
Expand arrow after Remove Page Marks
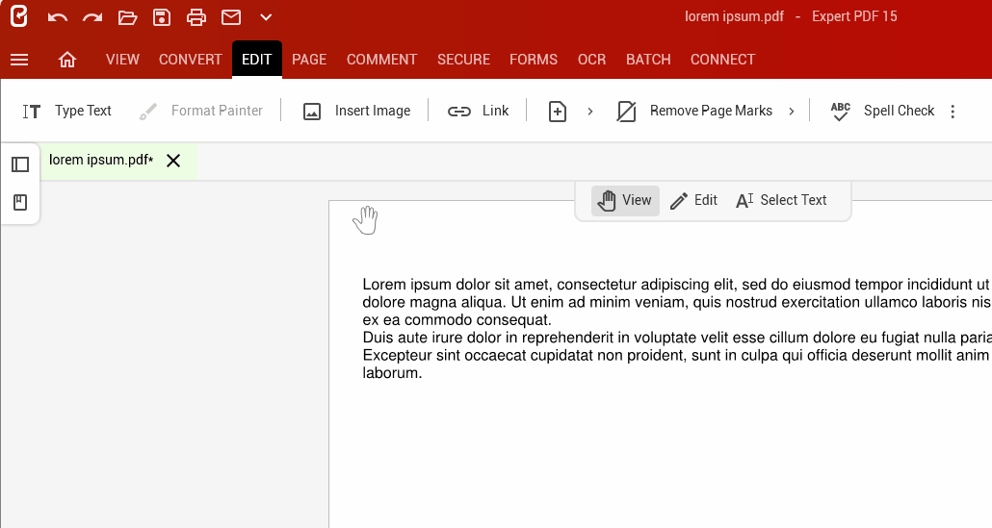click(x=792, y=112)
